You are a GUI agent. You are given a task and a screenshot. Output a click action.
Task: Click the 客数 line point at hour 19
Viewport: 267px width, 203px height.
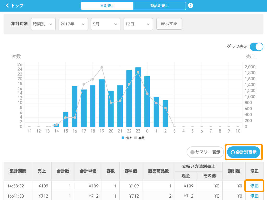coord(102,67)
